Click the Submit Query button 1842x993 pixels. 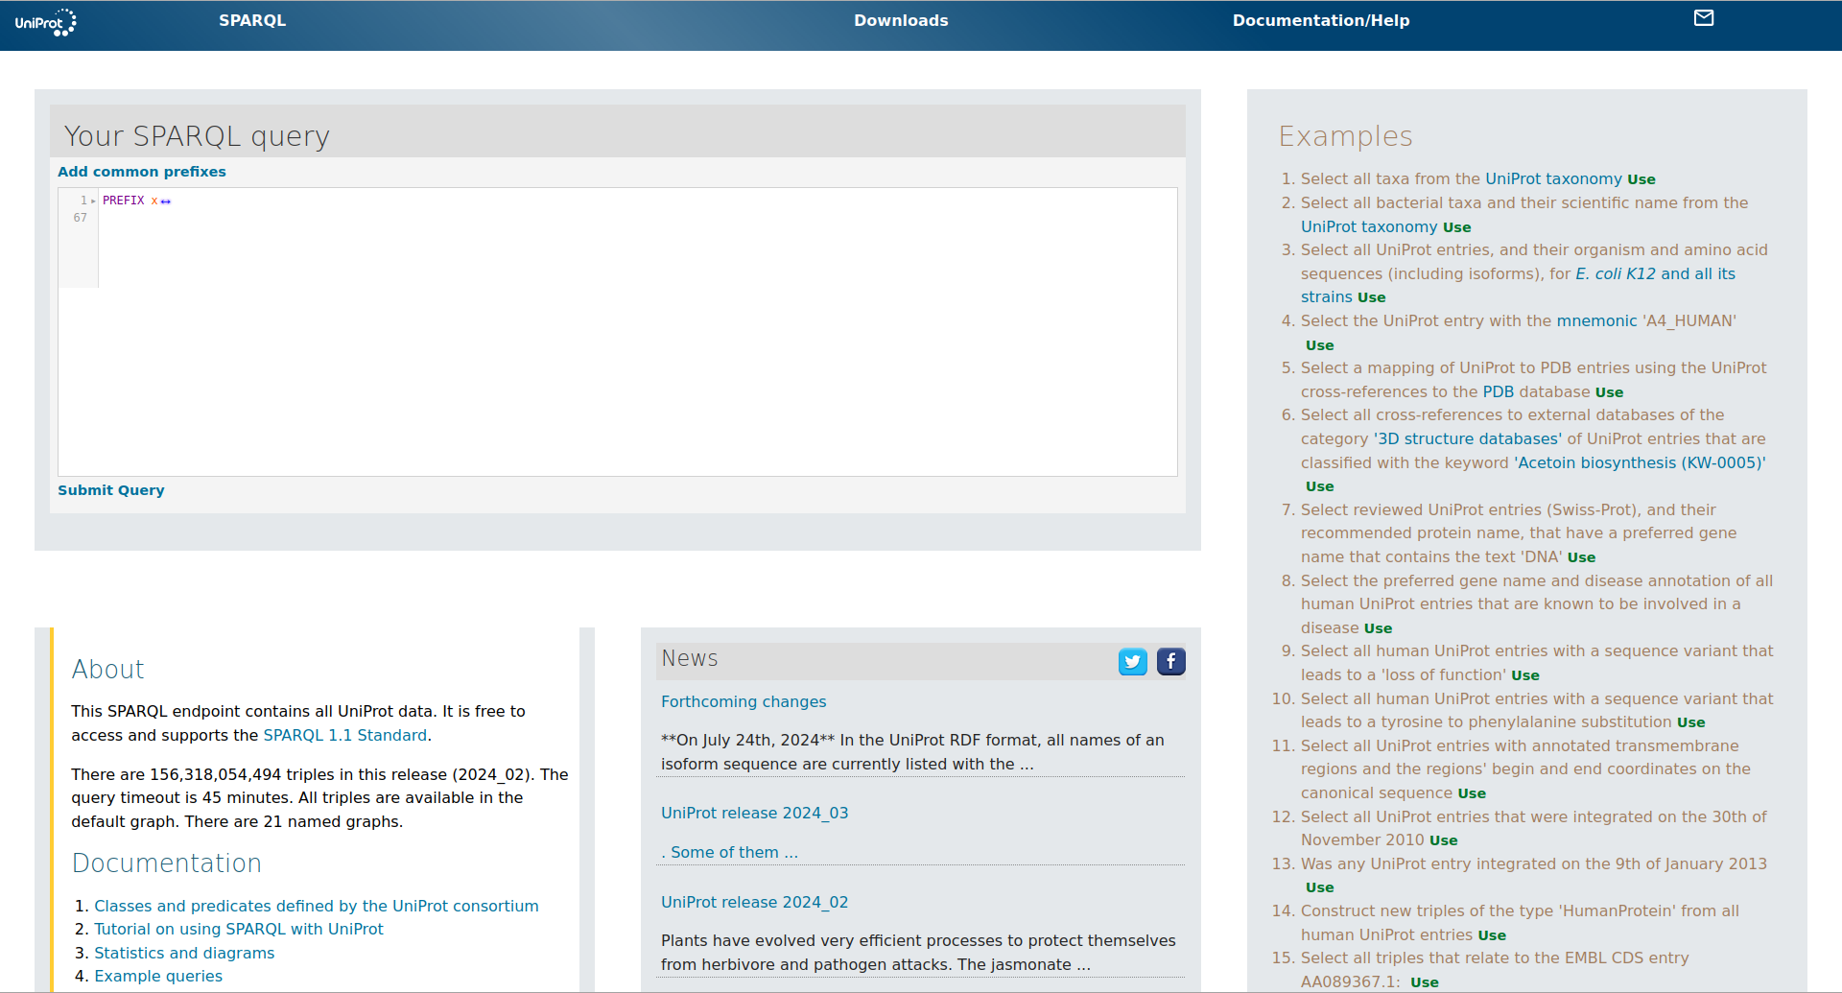click(111, 490)
